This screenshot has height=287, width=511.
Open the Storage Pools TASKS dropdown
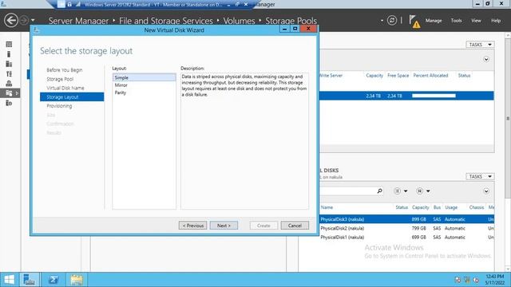click(x=480, y=45)
